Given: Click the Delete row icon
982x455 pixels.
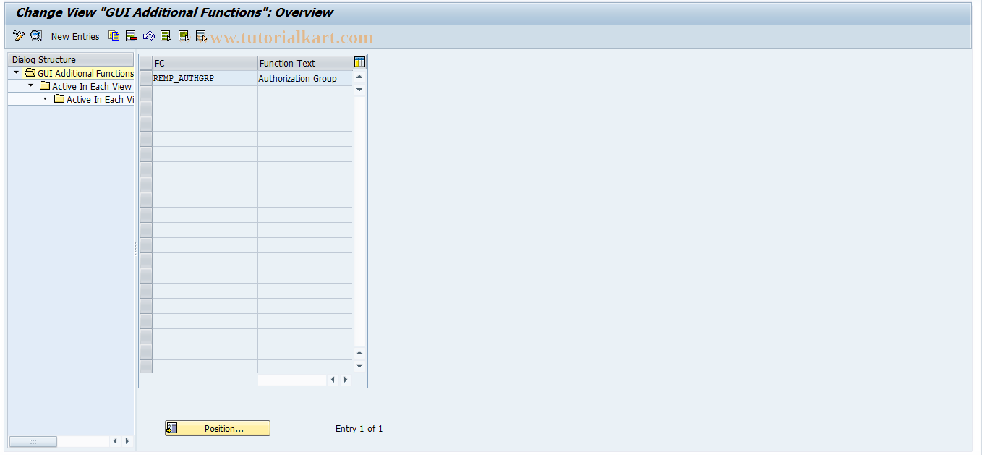Looking at the screenshot, I should 132,35.
